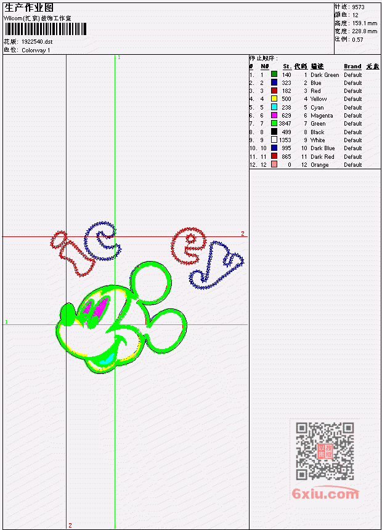This screenshot has height=530, width=382.
Task: Click the total stitch count "9573"
Action: pyautogui.click(x=358, y=7)
